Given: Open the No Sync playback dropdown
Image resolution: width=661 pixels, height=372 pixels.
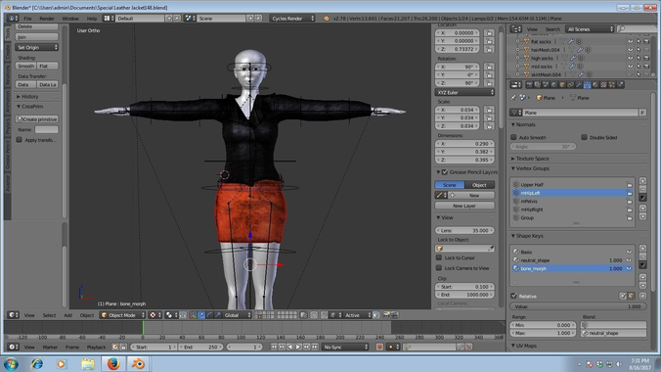Looking at the screenshot, I should (345, 347).
